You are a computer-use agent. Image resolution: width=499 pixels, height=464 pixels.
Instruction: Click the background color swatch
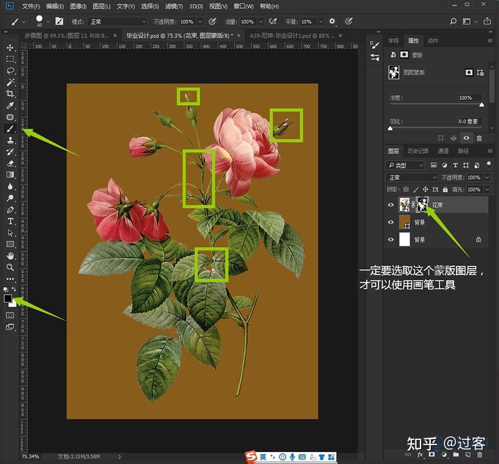pyautogui.click(x=14, y=304)
